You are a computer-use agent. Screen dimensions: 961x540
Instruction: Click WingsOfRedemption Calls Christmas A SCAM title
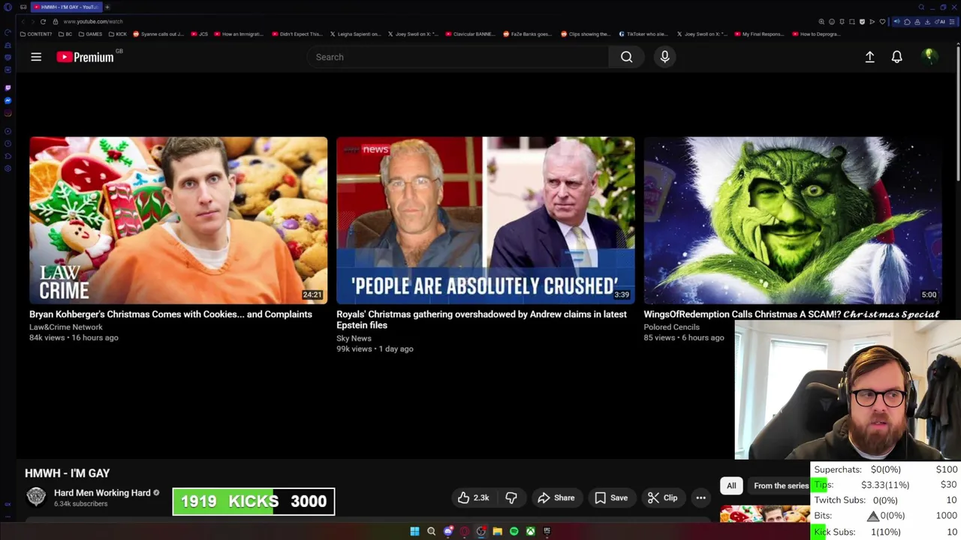(791, 314)
